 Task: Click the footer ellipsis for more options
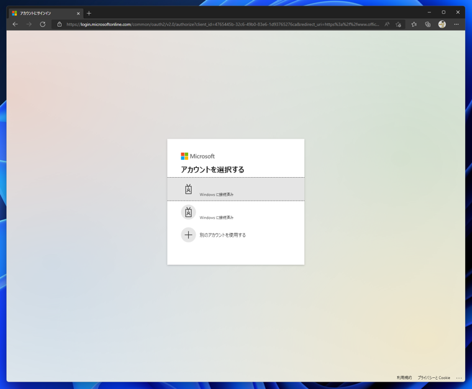pos(459,378)
